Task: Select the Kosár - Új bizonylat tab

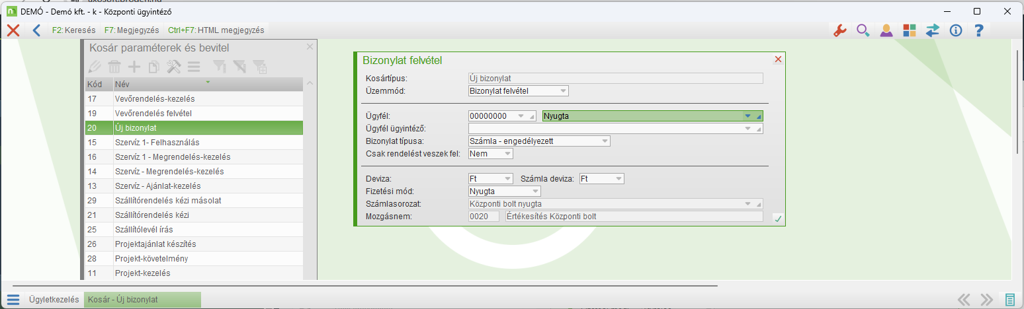Action: [142, 300]
